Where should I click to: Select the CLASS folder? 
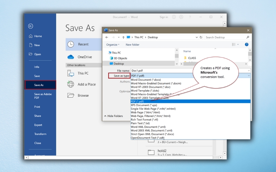click(190, 58)
